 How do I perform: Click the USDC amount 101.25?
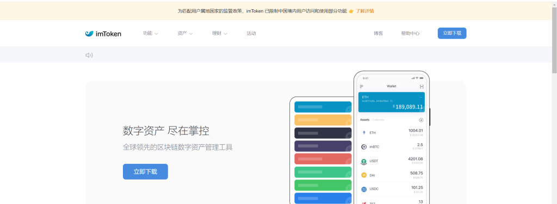click(x=417, y=187)
